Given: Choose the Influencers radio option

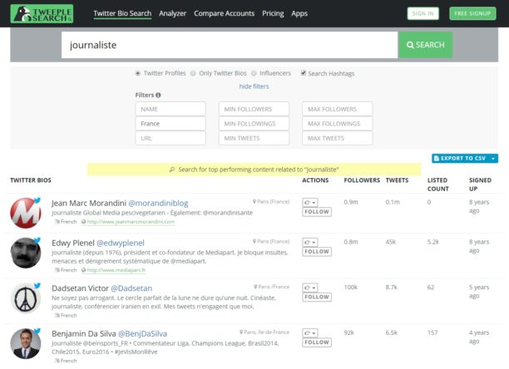Looking at the screenshot, I should 253,73.
